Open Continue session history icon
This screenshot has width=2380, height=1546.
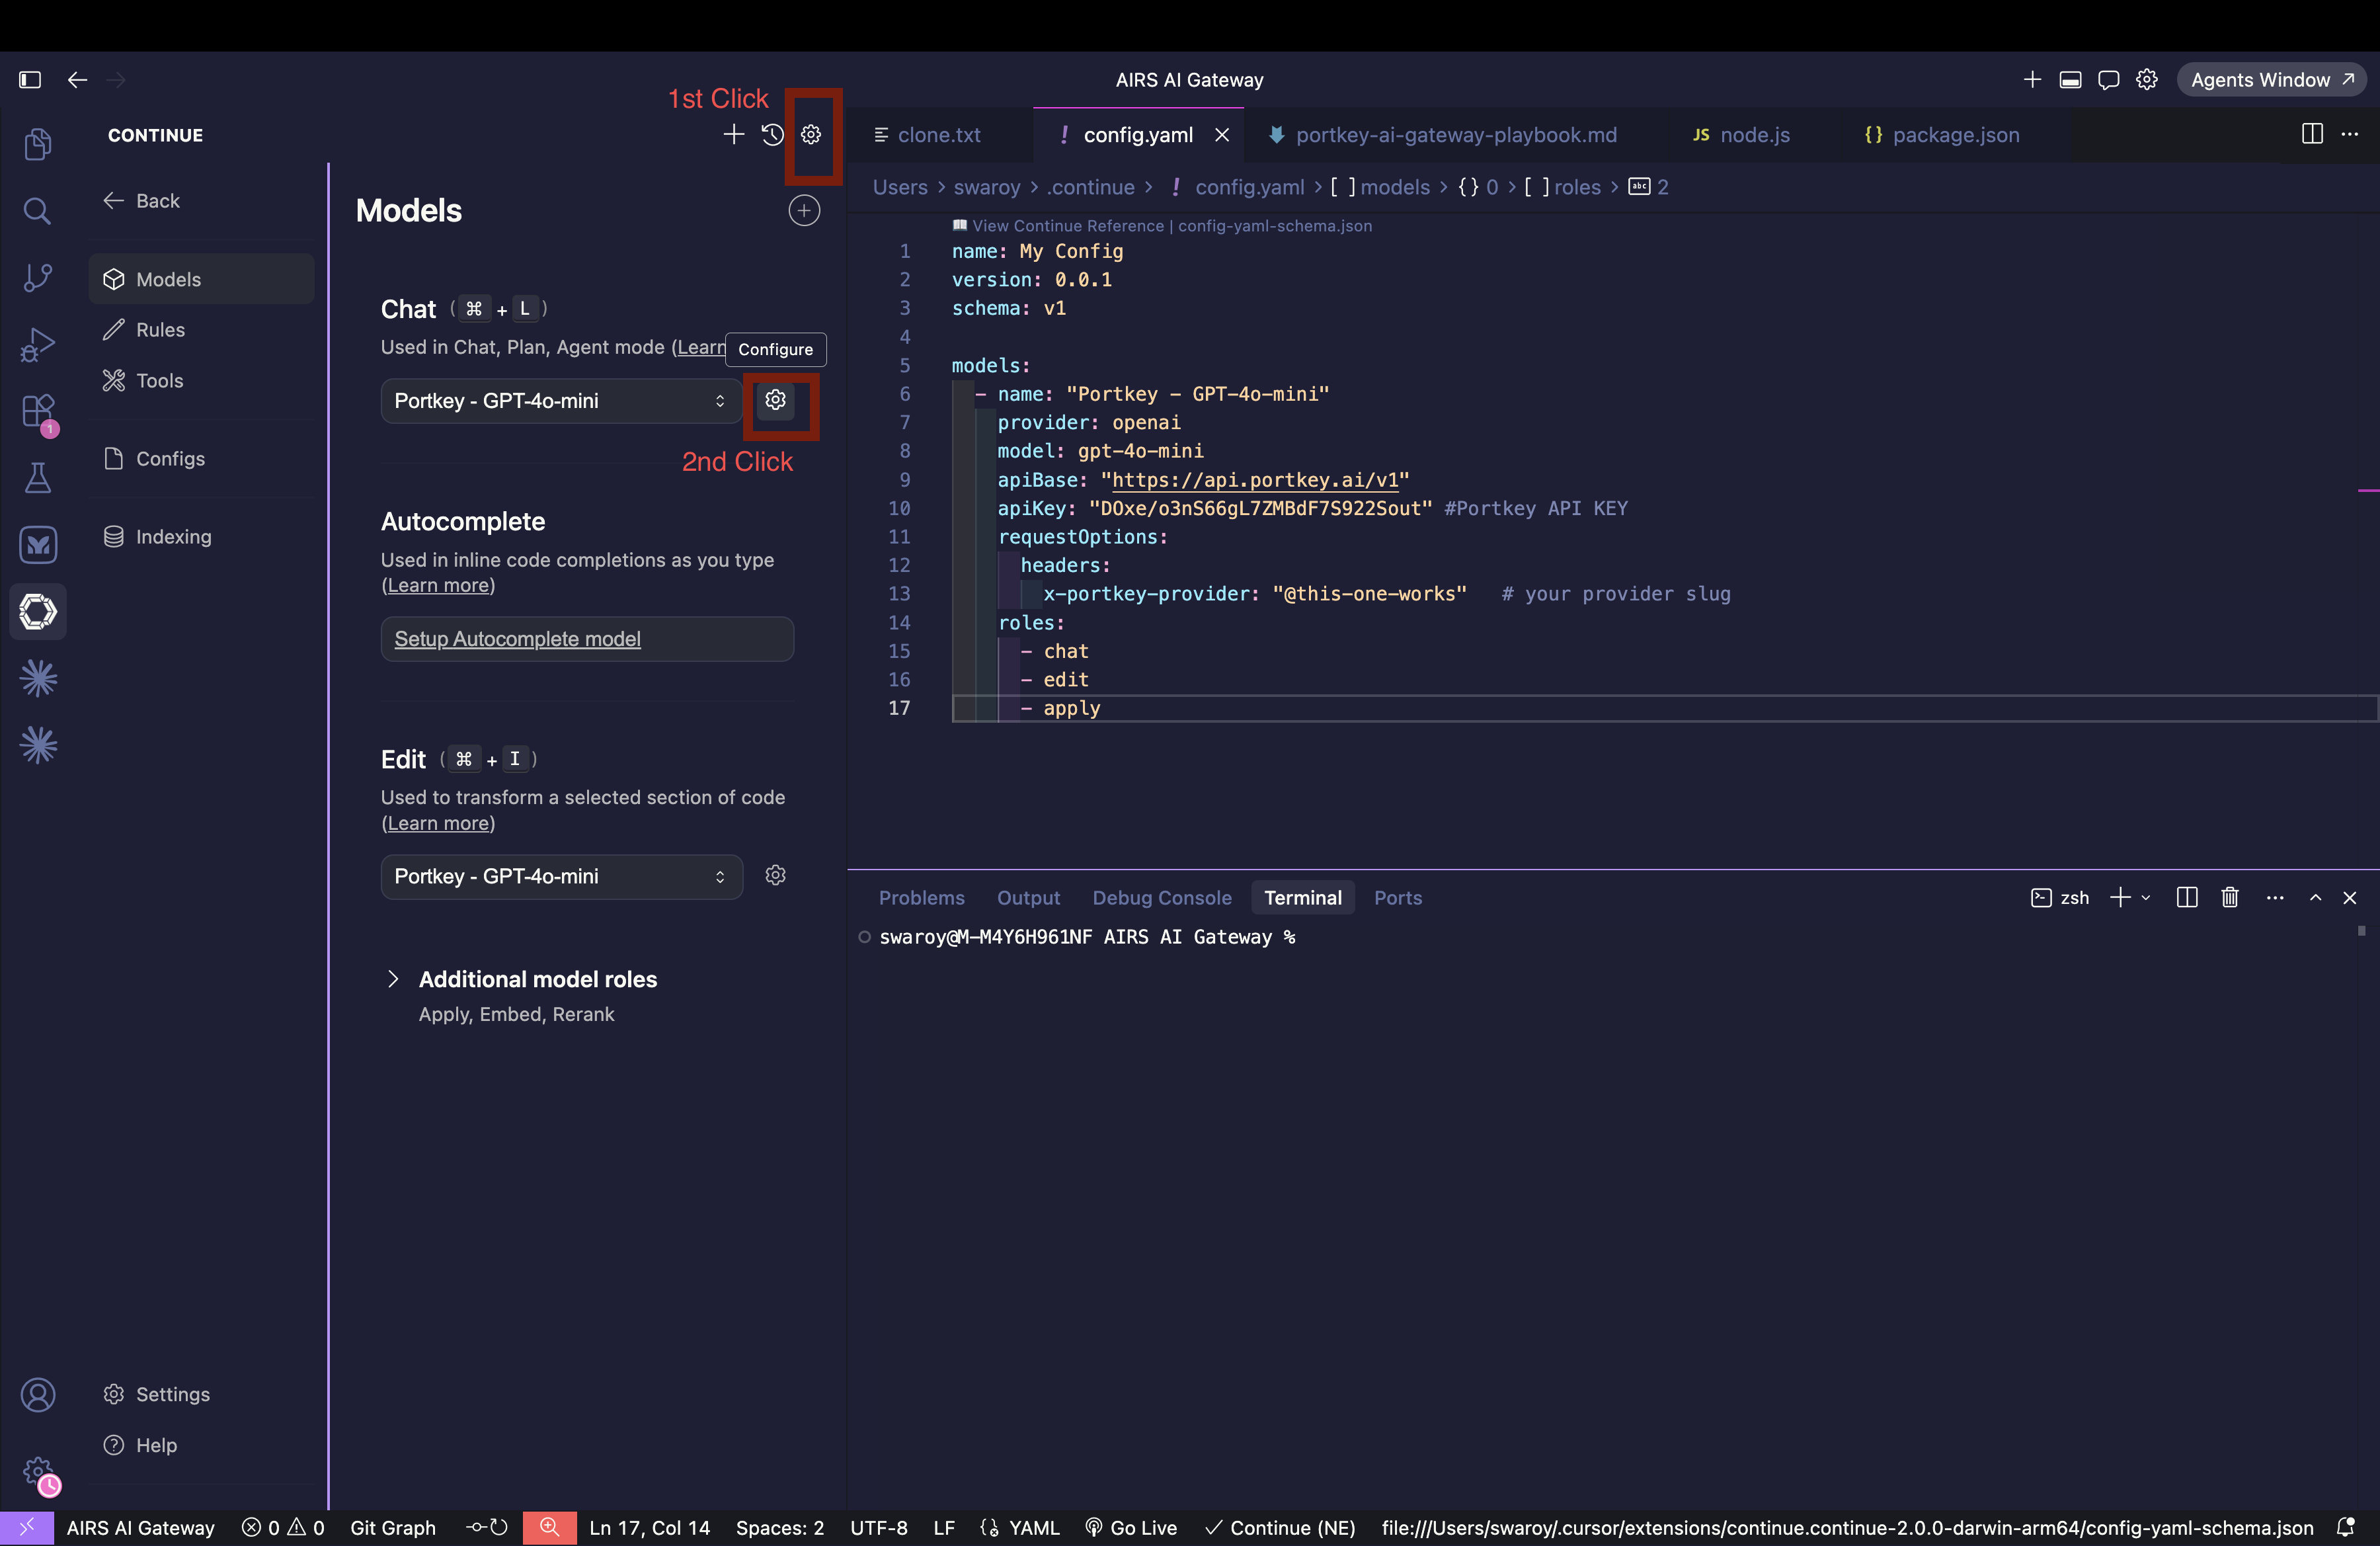[772, 134]
